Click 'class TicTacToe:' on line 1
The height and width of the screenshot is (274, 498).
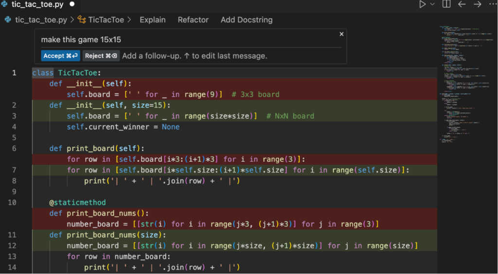(x=66, y=73)
